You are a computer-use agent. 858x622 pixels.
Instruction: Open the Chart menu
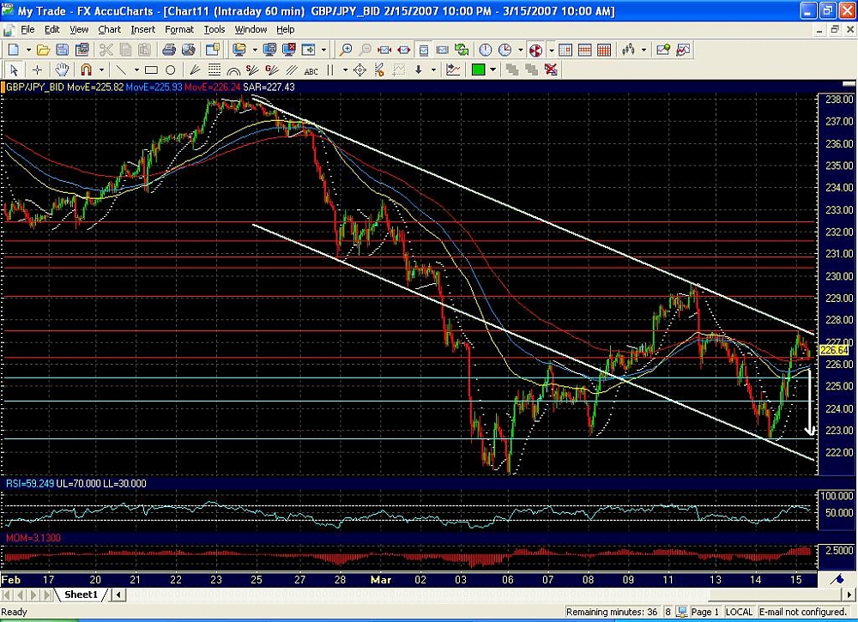coord(109,29)
